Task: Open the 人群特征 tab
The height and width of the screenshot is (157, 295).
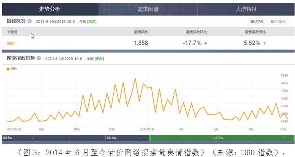Action: coord(246,9)
